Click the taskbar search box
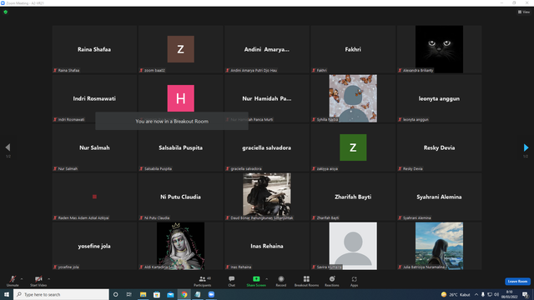 click(x=61, y=294)
